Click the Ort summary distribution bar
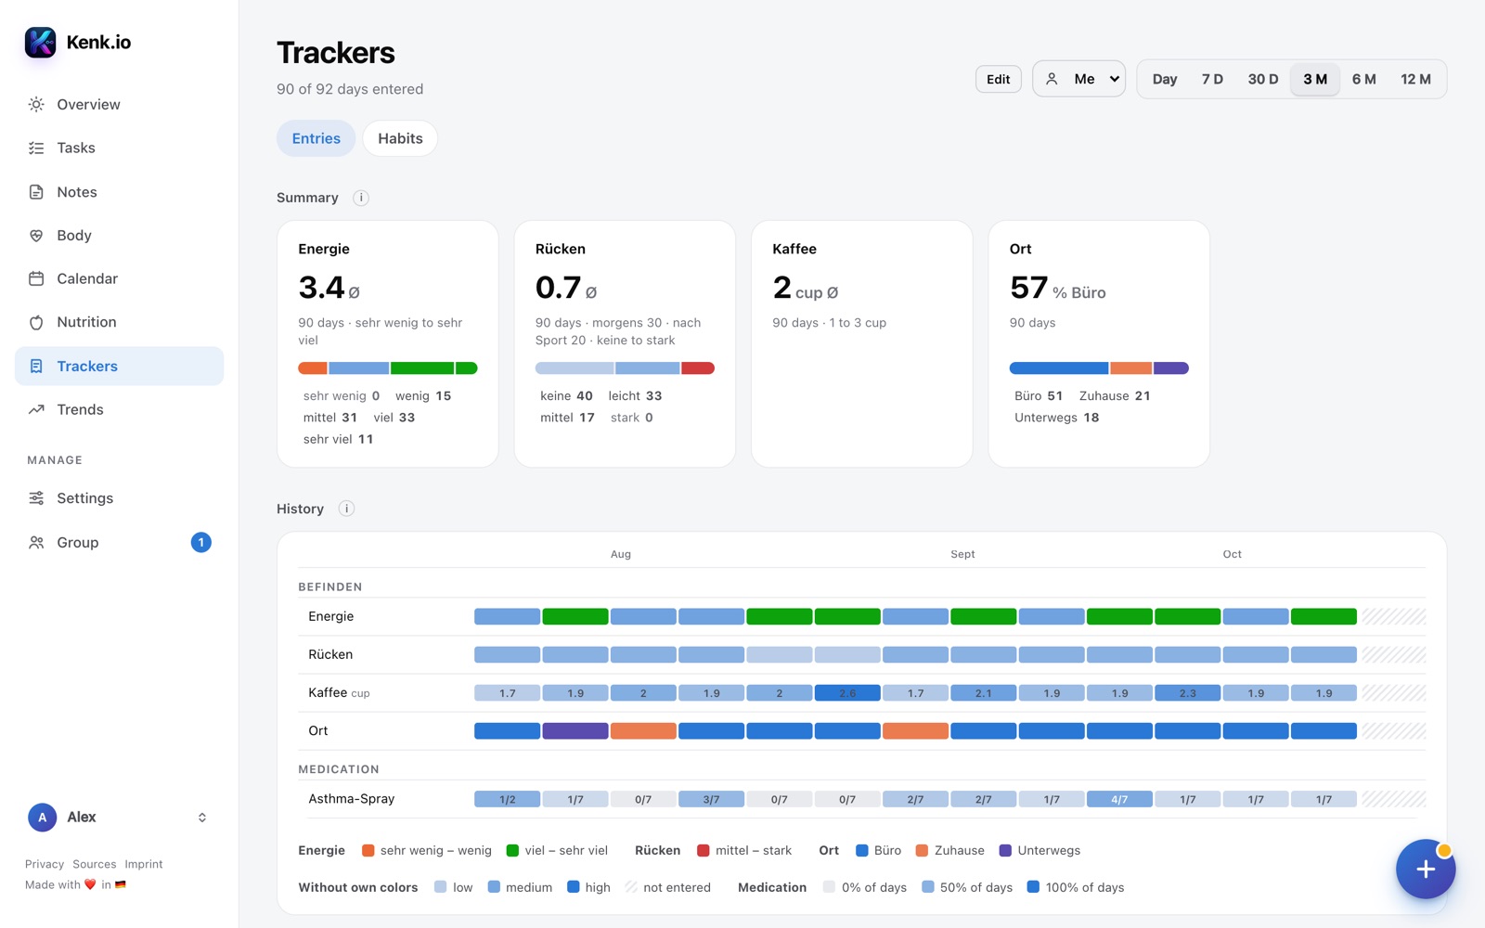 1099,368
